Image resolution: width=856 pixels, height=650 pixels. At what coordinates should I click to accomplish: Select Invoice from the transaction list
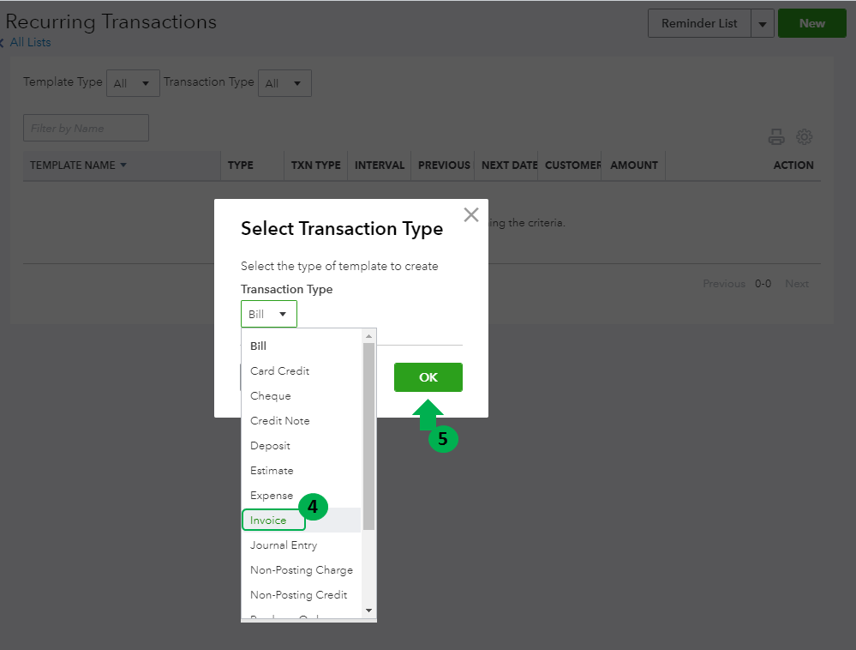[x=269, y=521]
